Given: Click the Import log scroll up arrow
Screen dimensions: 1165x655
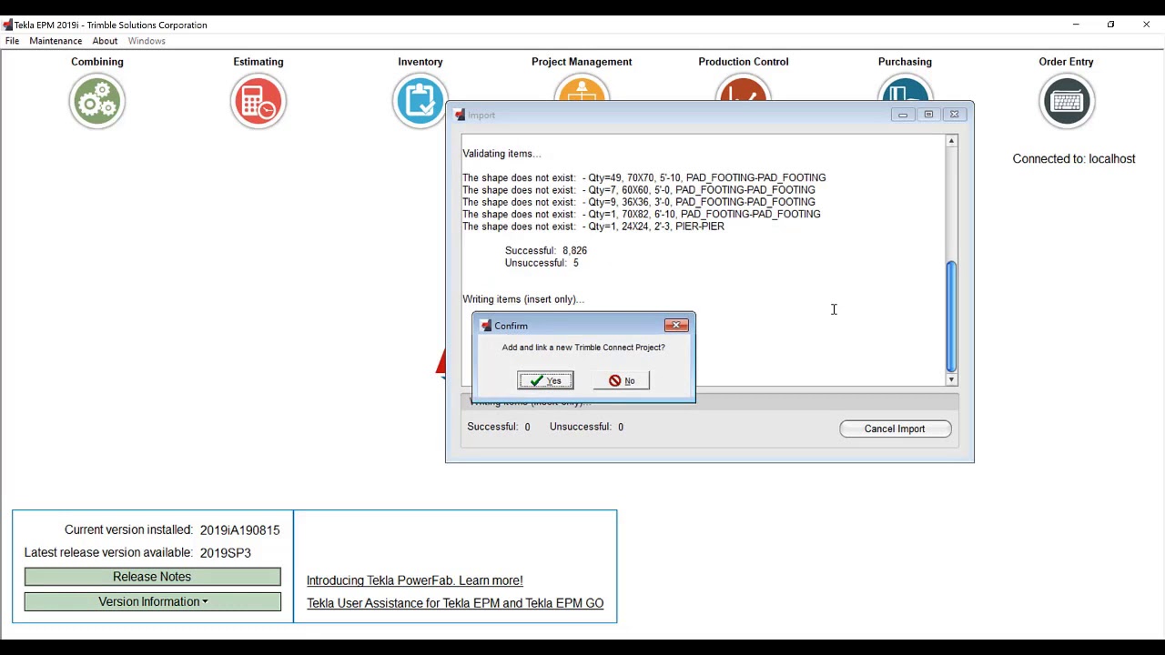Looking at the screenshot, I should [x=951, y=141].
